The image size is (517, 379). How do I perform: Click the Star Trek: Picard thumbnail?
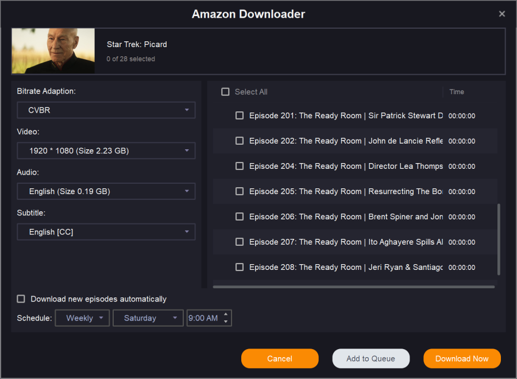click(53, 51)
